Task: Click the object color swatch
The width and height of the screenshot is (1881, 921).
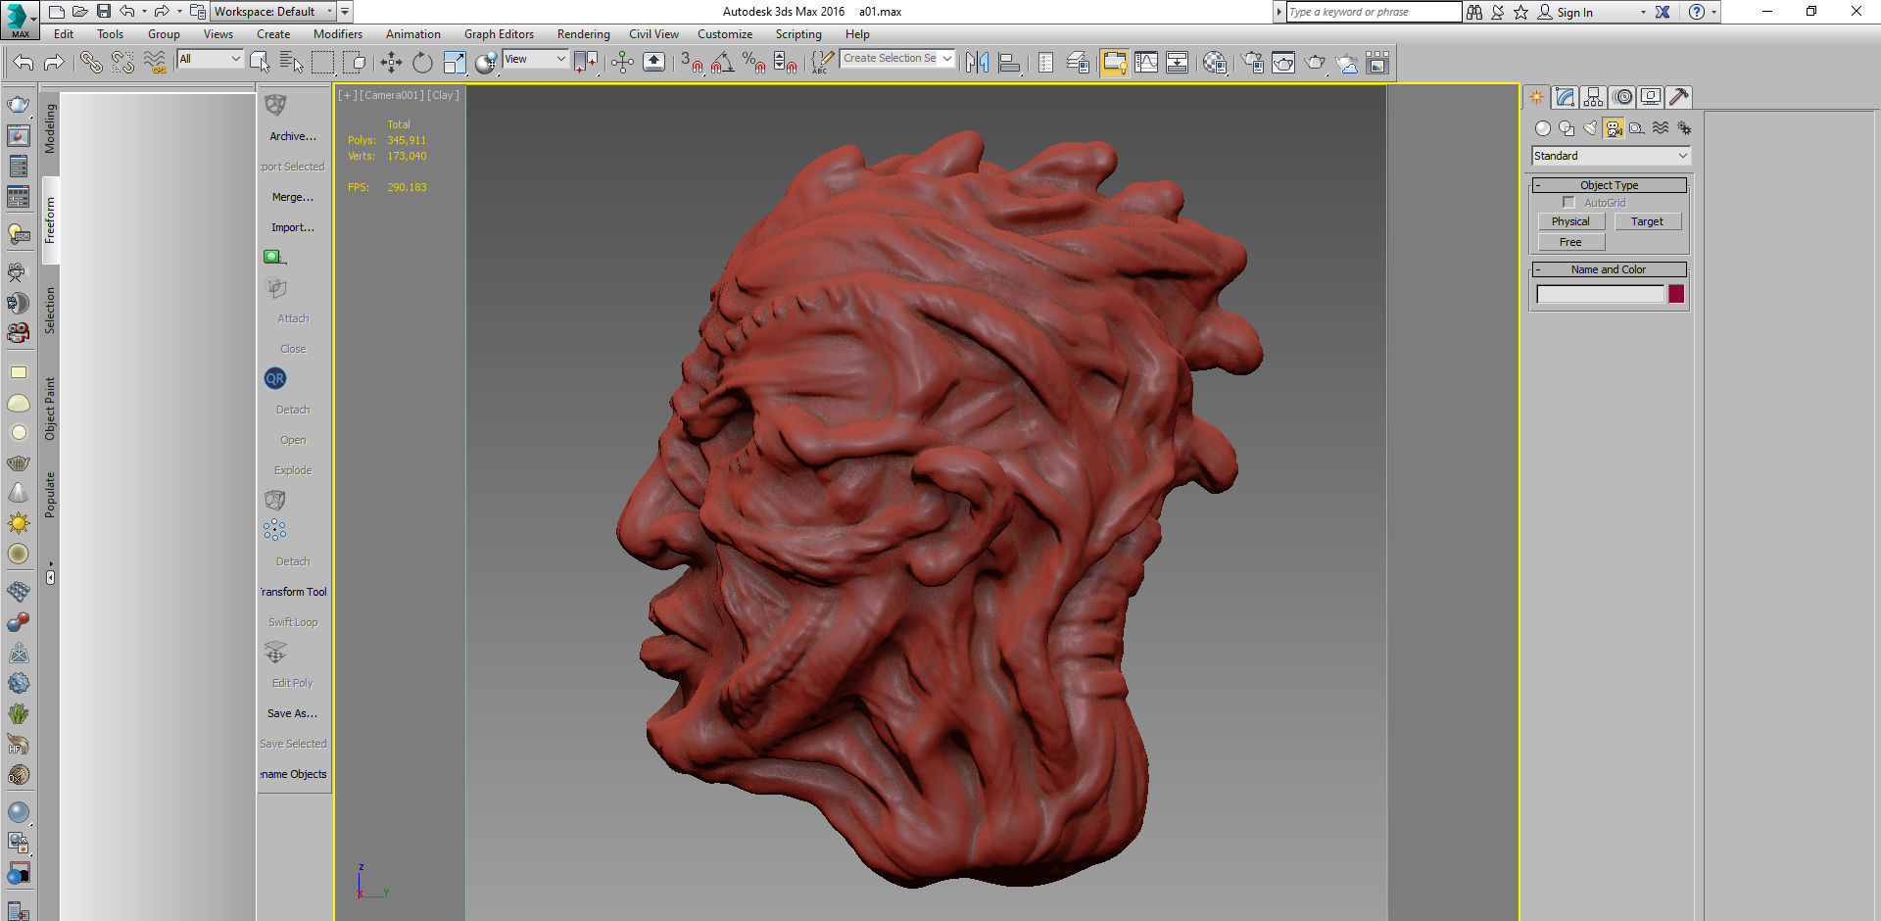Action: point(1676,294)
